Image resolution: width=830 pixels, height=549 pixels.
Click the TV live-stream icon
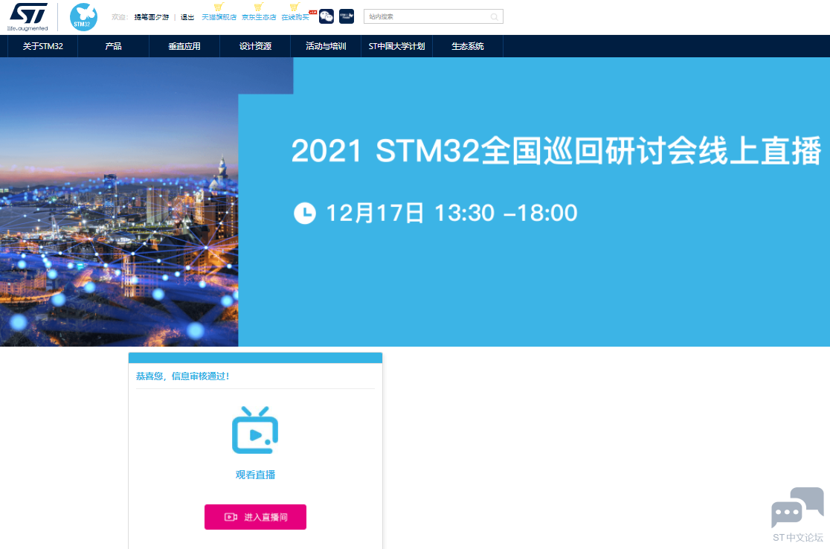(255, 430)
